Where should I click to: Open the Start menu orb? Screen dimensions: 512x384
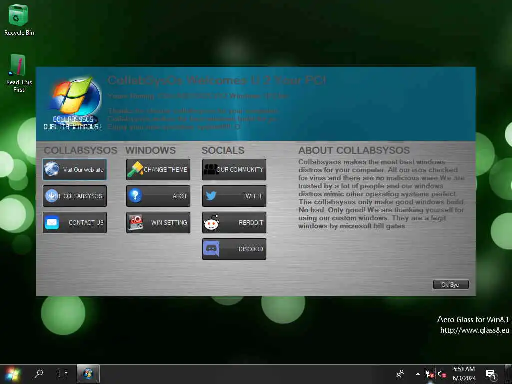[x=13, y=374]
